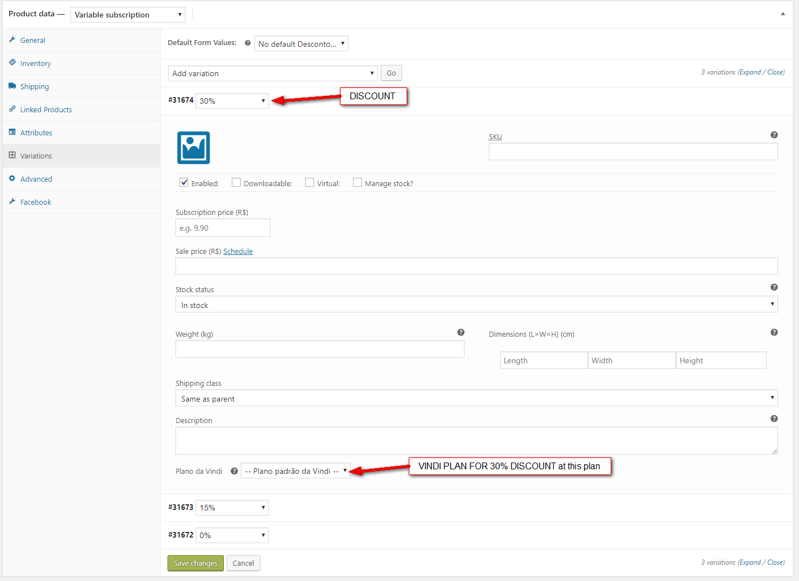Screen dimensions: 799x581
Task: Click the help icon beside Default Form Values
Action: (x=248, y=43)
